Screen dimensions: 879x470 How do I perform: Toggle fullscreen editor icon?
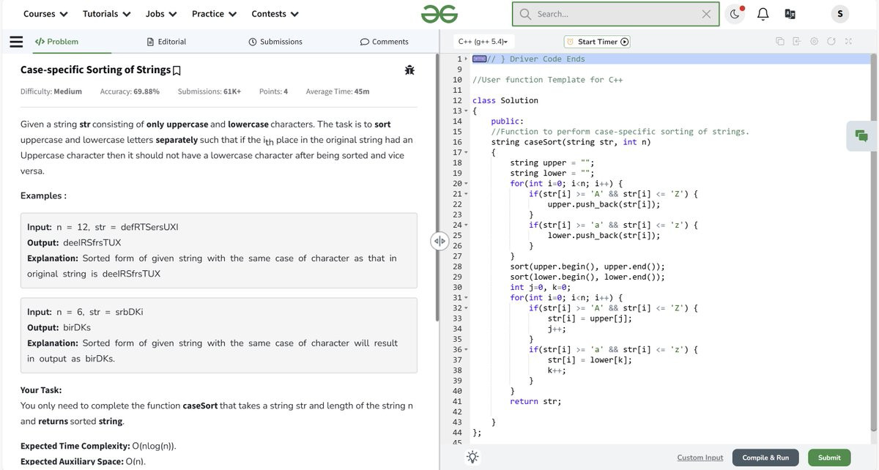[x=848, y=42]
